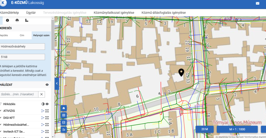
Task: Toggle visibility of the Hálózat section
Action: (47, 85)
